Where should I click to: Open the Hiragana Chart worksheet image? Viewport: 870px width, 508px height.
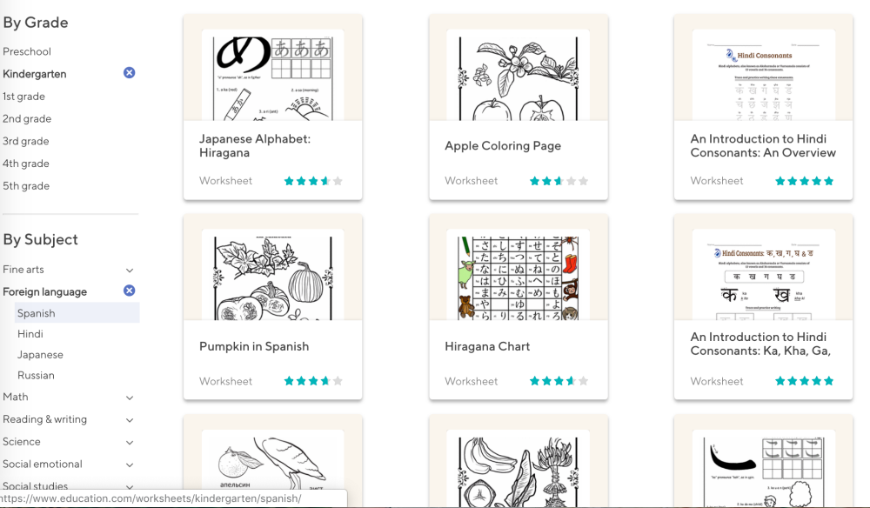pos(518,274)
